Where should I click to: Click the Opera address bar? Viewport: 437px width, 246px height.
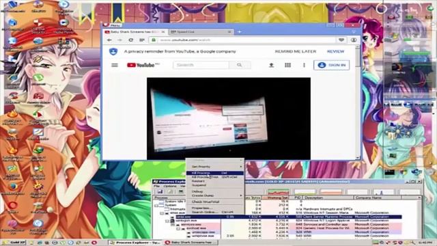tap(246, 40)
